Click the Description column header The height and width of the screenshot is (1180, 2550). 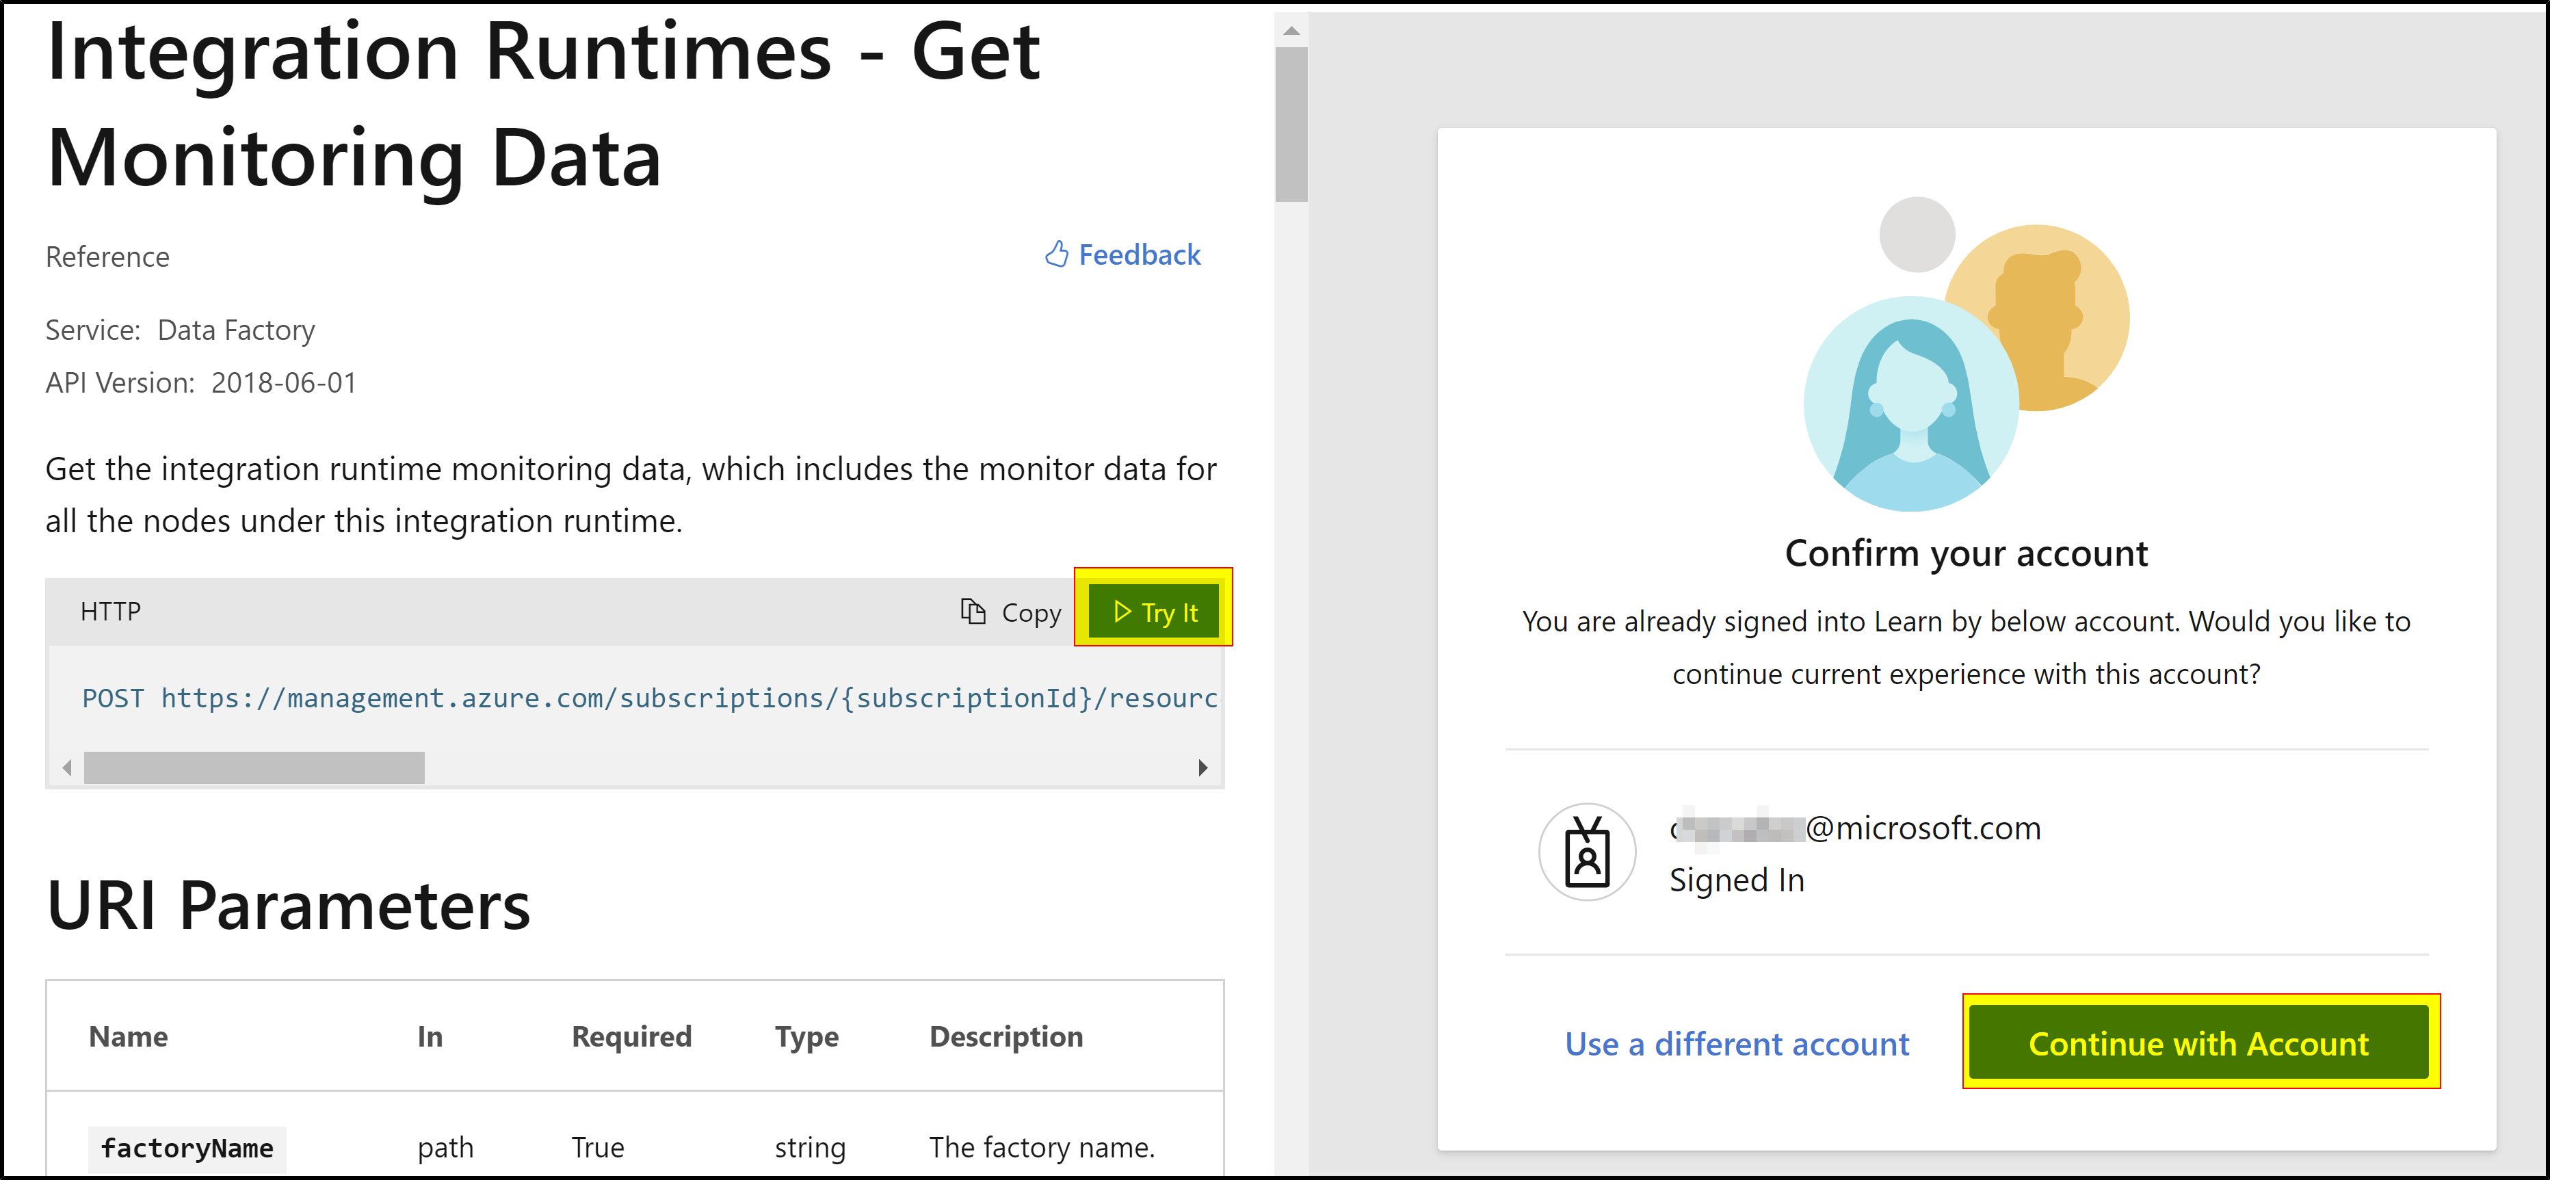[x=1005, y=1036]
